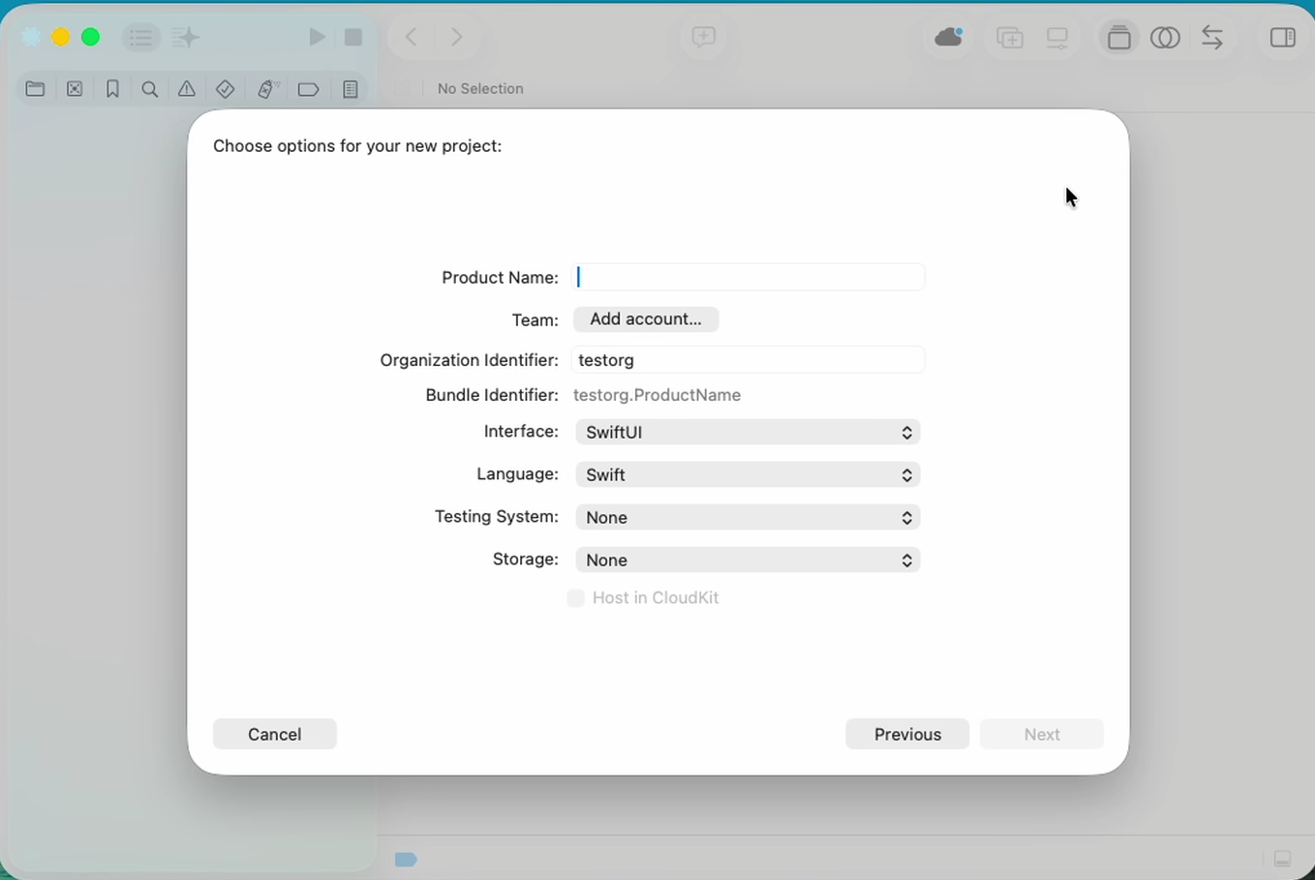
Task: Open the Xcode Cloud icon
Action: [x=949, y=38]
